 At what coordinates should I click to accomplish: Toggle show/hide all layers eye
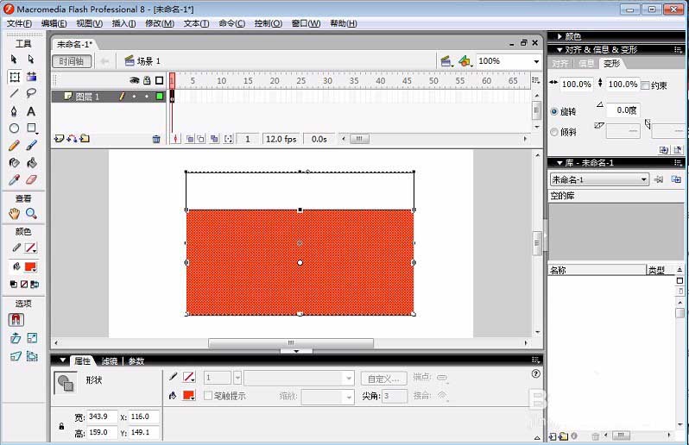click(134, 80)
